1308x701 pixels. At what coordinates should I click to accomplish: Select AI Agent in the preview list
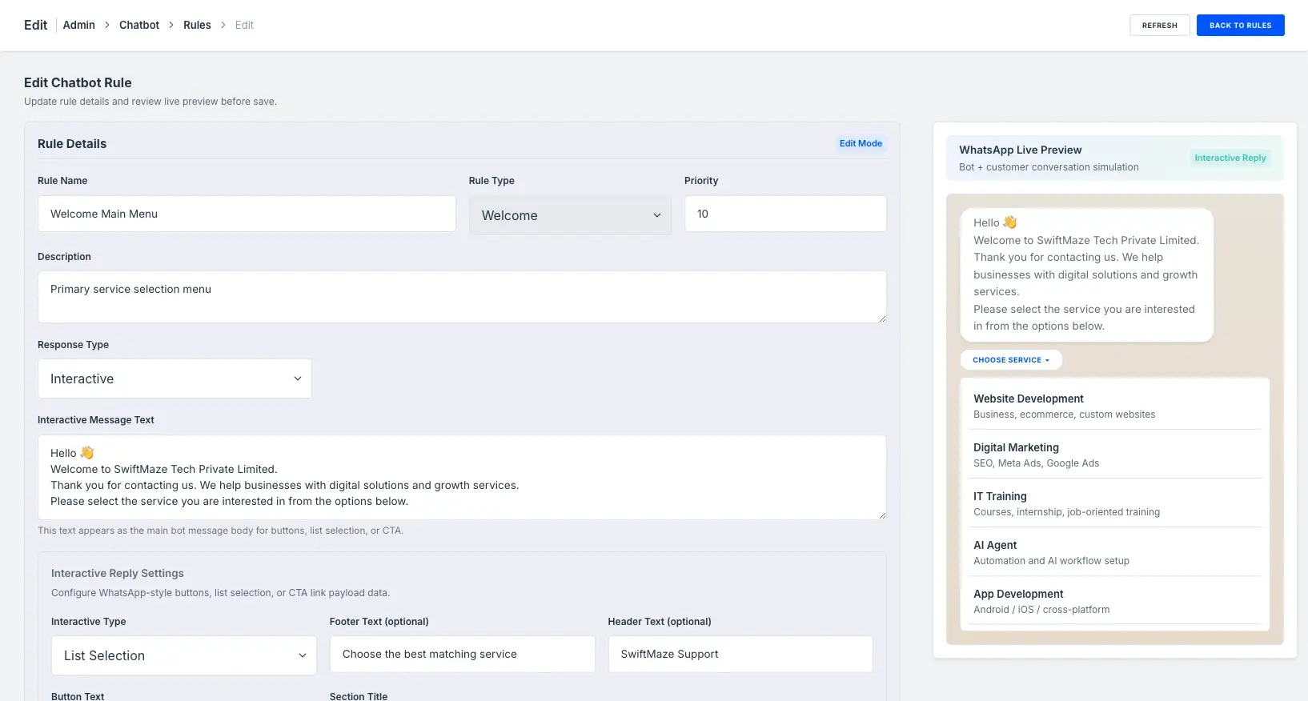pyautogui.click(x=1114, y=552)
